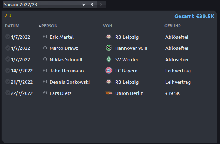The image size is (220, 144).
Task: Toggle checkmark for Eric Martel transfer
Action: (x=7, y=37)
